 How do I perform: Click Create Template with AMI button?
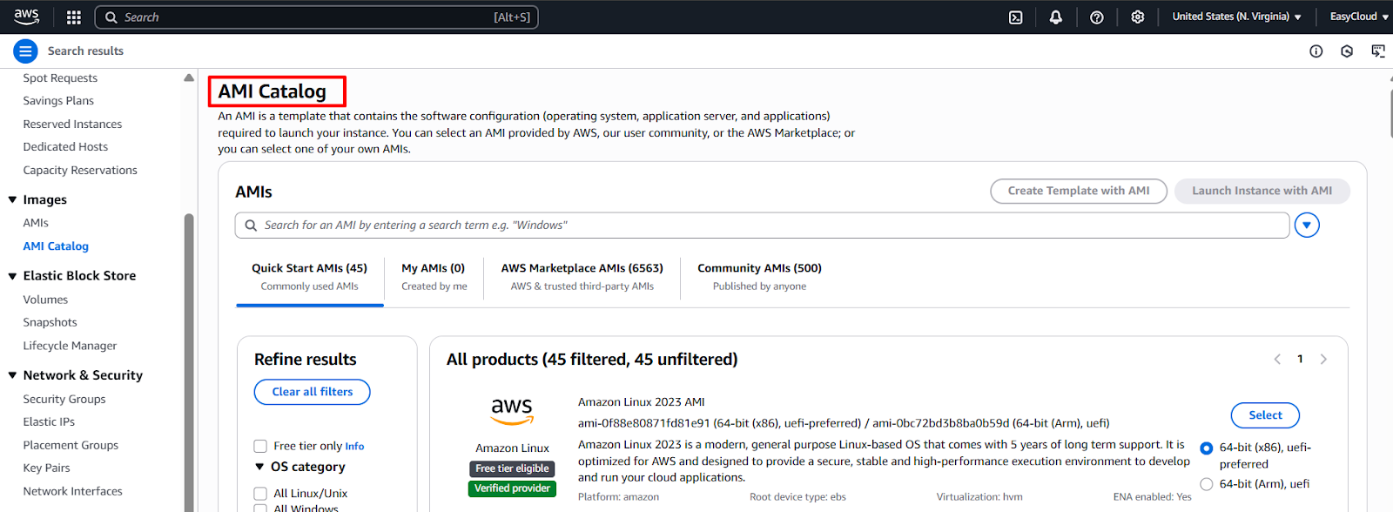pyautogui.click(x=1079, y=191)
